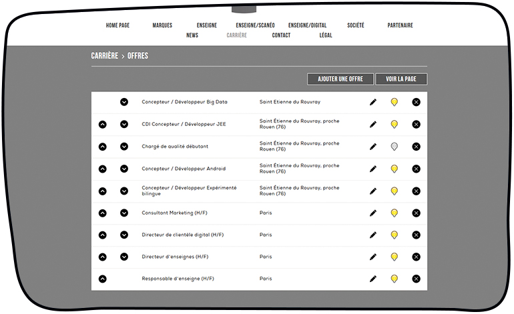Delete the Responsable d'enseigne (H/F) offer
Image resolution: width=514 pixels, height=314 pixels.
click(416, 279)
